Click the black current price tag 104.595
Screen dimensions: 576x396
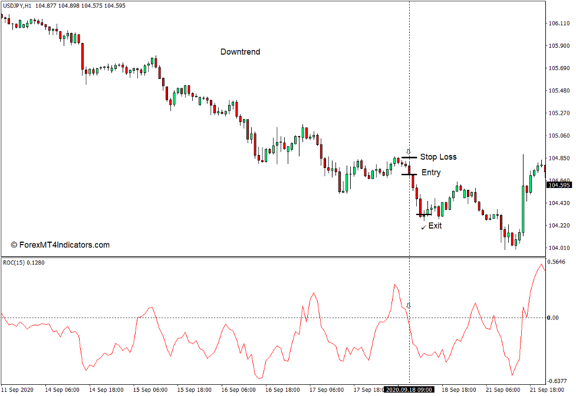[558, 184]
